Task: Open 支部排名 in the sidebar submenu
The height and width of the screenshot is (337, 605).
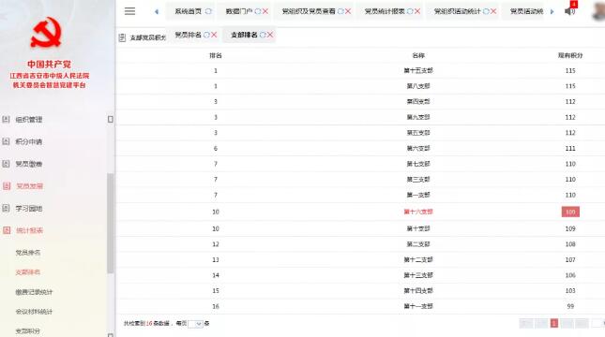Action: (28, 272)
